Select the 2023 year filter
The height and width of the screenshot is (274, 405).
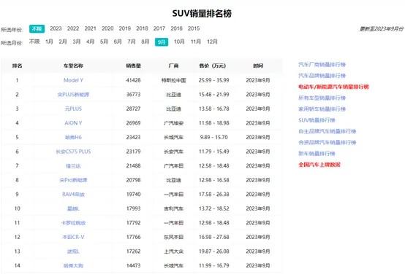pyautogui.click(x=56, y=28)
